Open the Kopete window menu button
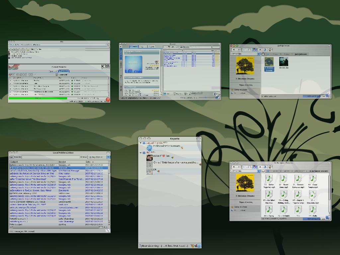Viewport: 340px width, 255px height. click(199, 138)
